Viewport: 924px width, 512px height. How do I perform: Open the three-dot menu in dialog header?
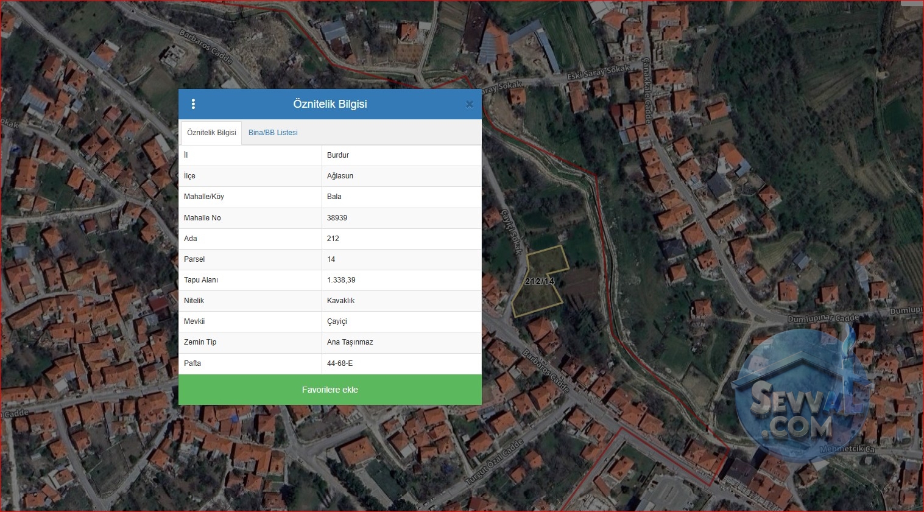tap(193, 104)
